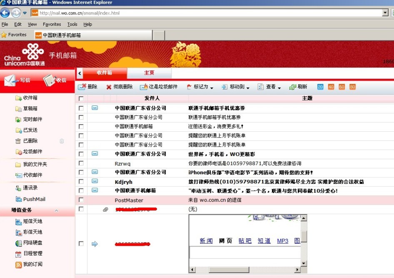Viewport: 394px width, 278px height.
Task: Collapse the 增值业务 section chevron
Action: point(57,210)
